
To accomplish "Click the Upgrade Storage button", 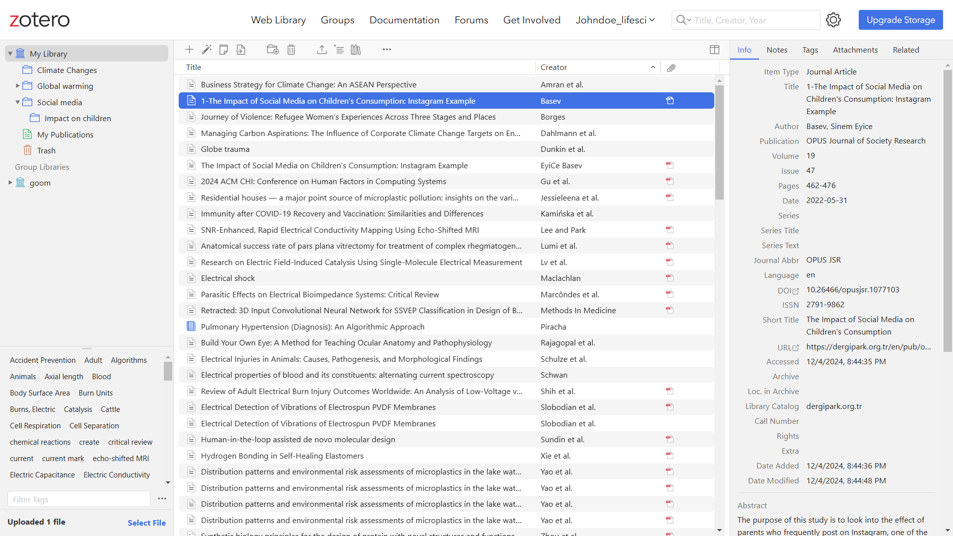I will point(900,20).
